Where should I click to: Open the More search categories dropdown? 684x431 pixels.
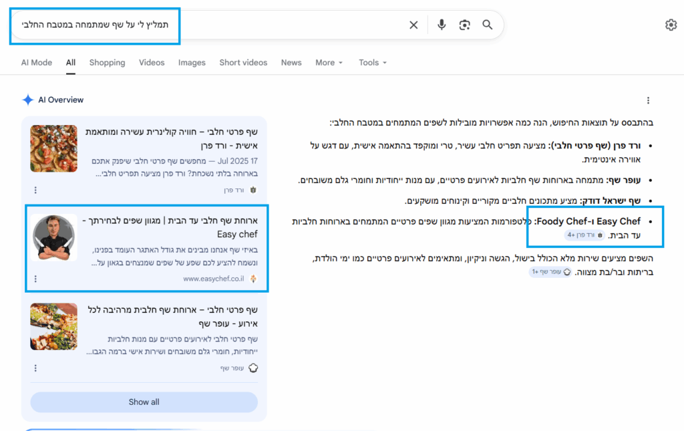329,62
